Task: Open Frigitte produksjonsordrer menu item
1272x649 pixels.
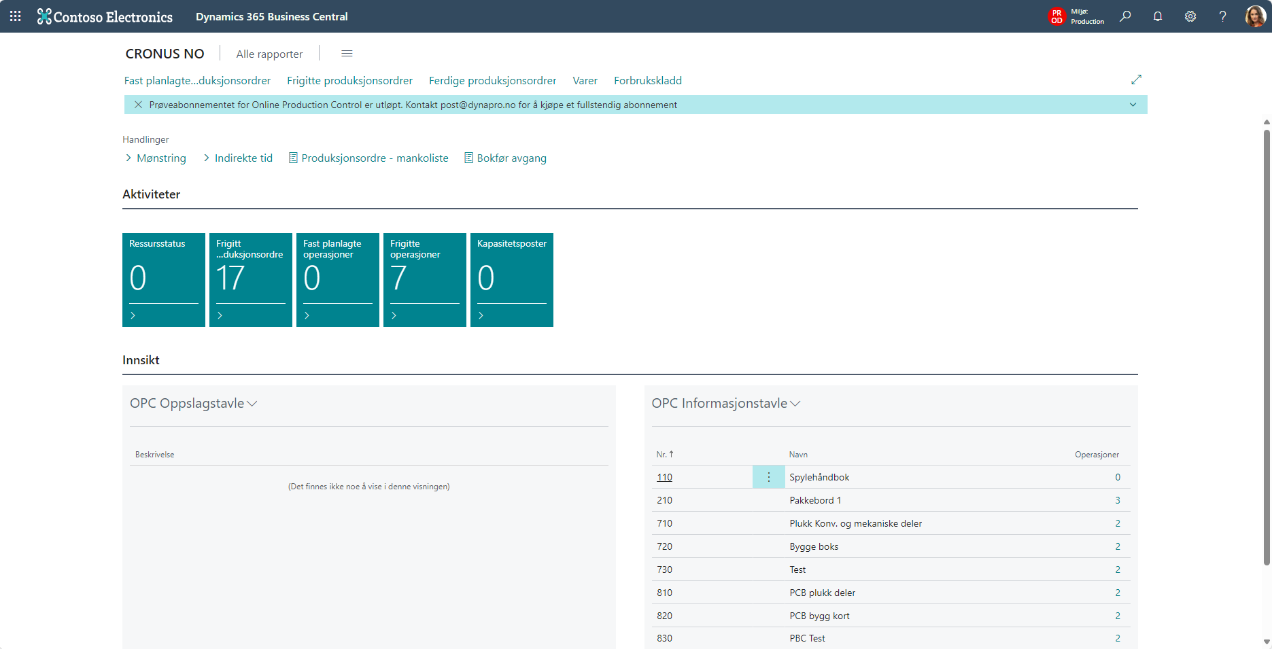Action: (349, 81)
